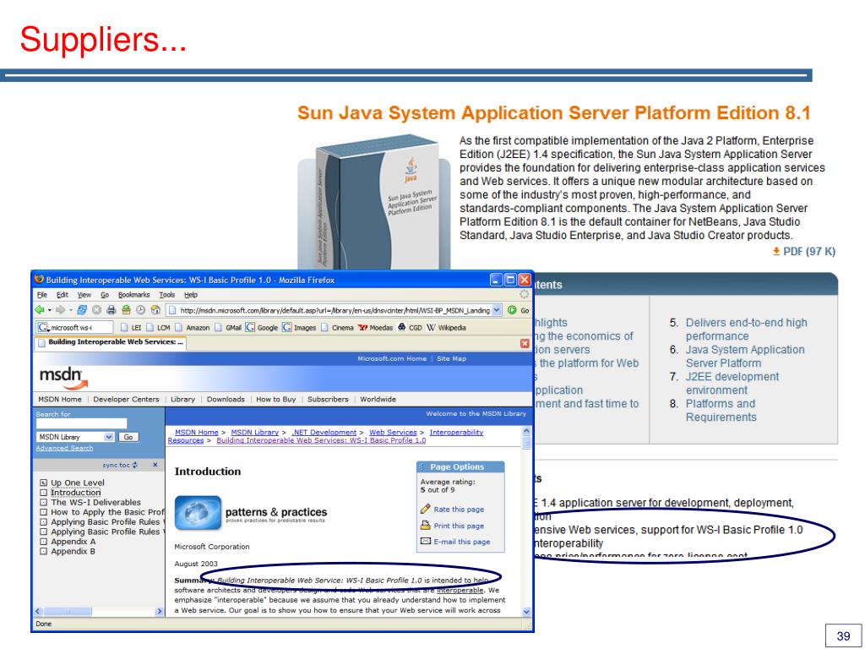The image size is (865, 649).
Task: Open the Images bookmark icon
Action: point(286,327)
